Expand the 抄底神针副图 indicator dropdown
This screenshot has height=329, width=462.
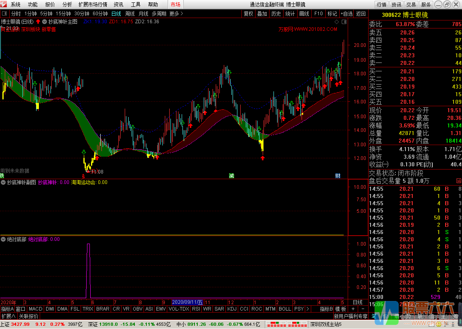point(3,182)
